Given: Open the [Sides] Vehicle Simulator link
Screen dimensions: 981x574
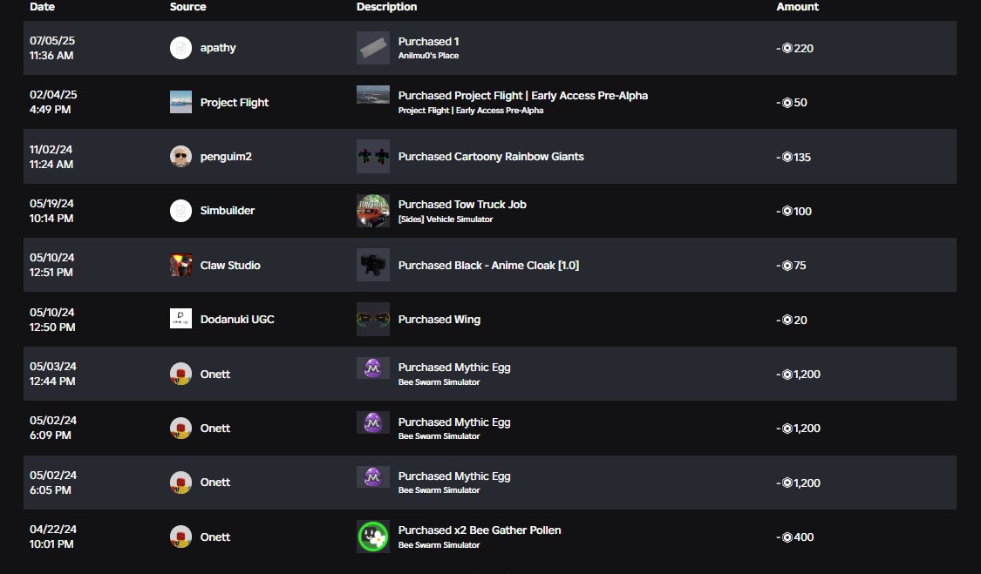Looking at the screenshot, I should [x=446, y=219].
